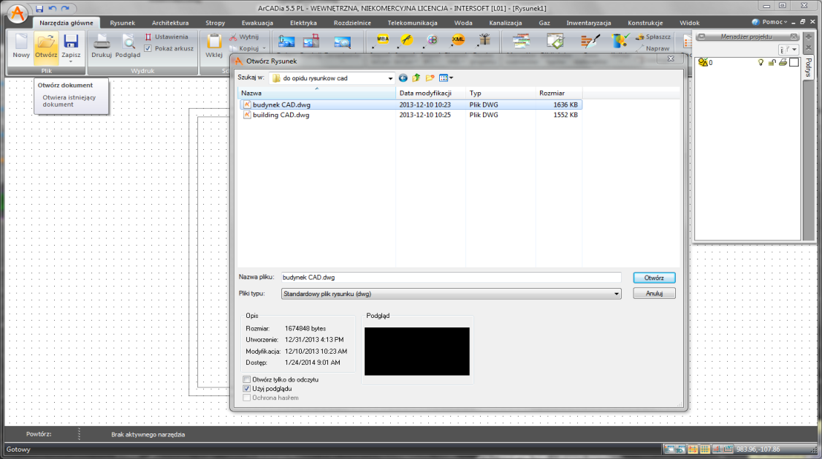822x459 pixels.
Task: Click the Otwórz button in dialog
Action: pyautogui.click(x=654, y=278)
